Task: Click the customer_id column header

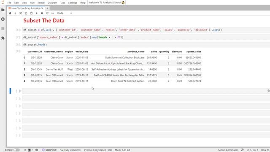Action: (35, 52)
